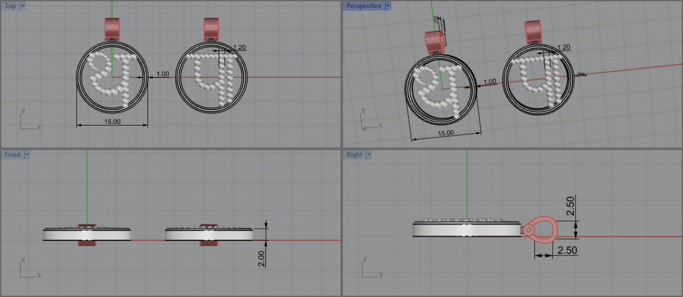Select the 1.20 dimension in Top view
This screenshot has height=297, width=683.
(x=240, y=48)
